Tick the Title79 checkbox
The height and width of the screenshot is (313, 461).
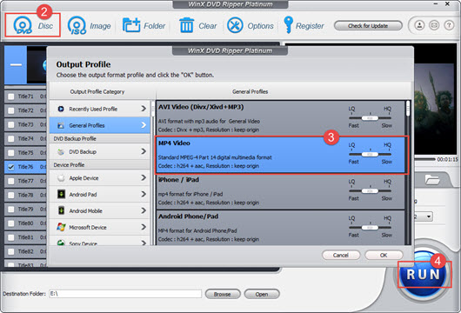click(x=11, y=210)
